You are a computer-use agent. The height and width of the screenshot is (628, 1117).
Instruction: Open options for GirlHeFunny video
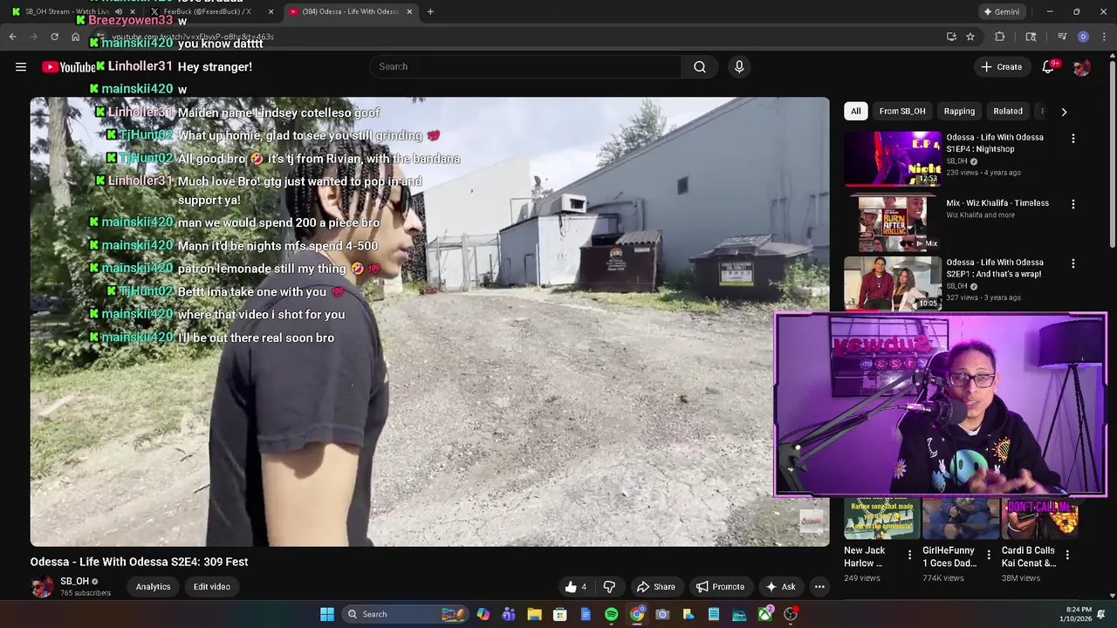tap(989, 555)
